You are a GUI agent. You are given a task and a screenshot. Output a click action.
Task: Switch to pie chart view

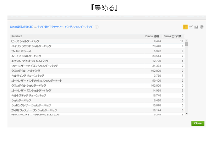tap(201, 27)
